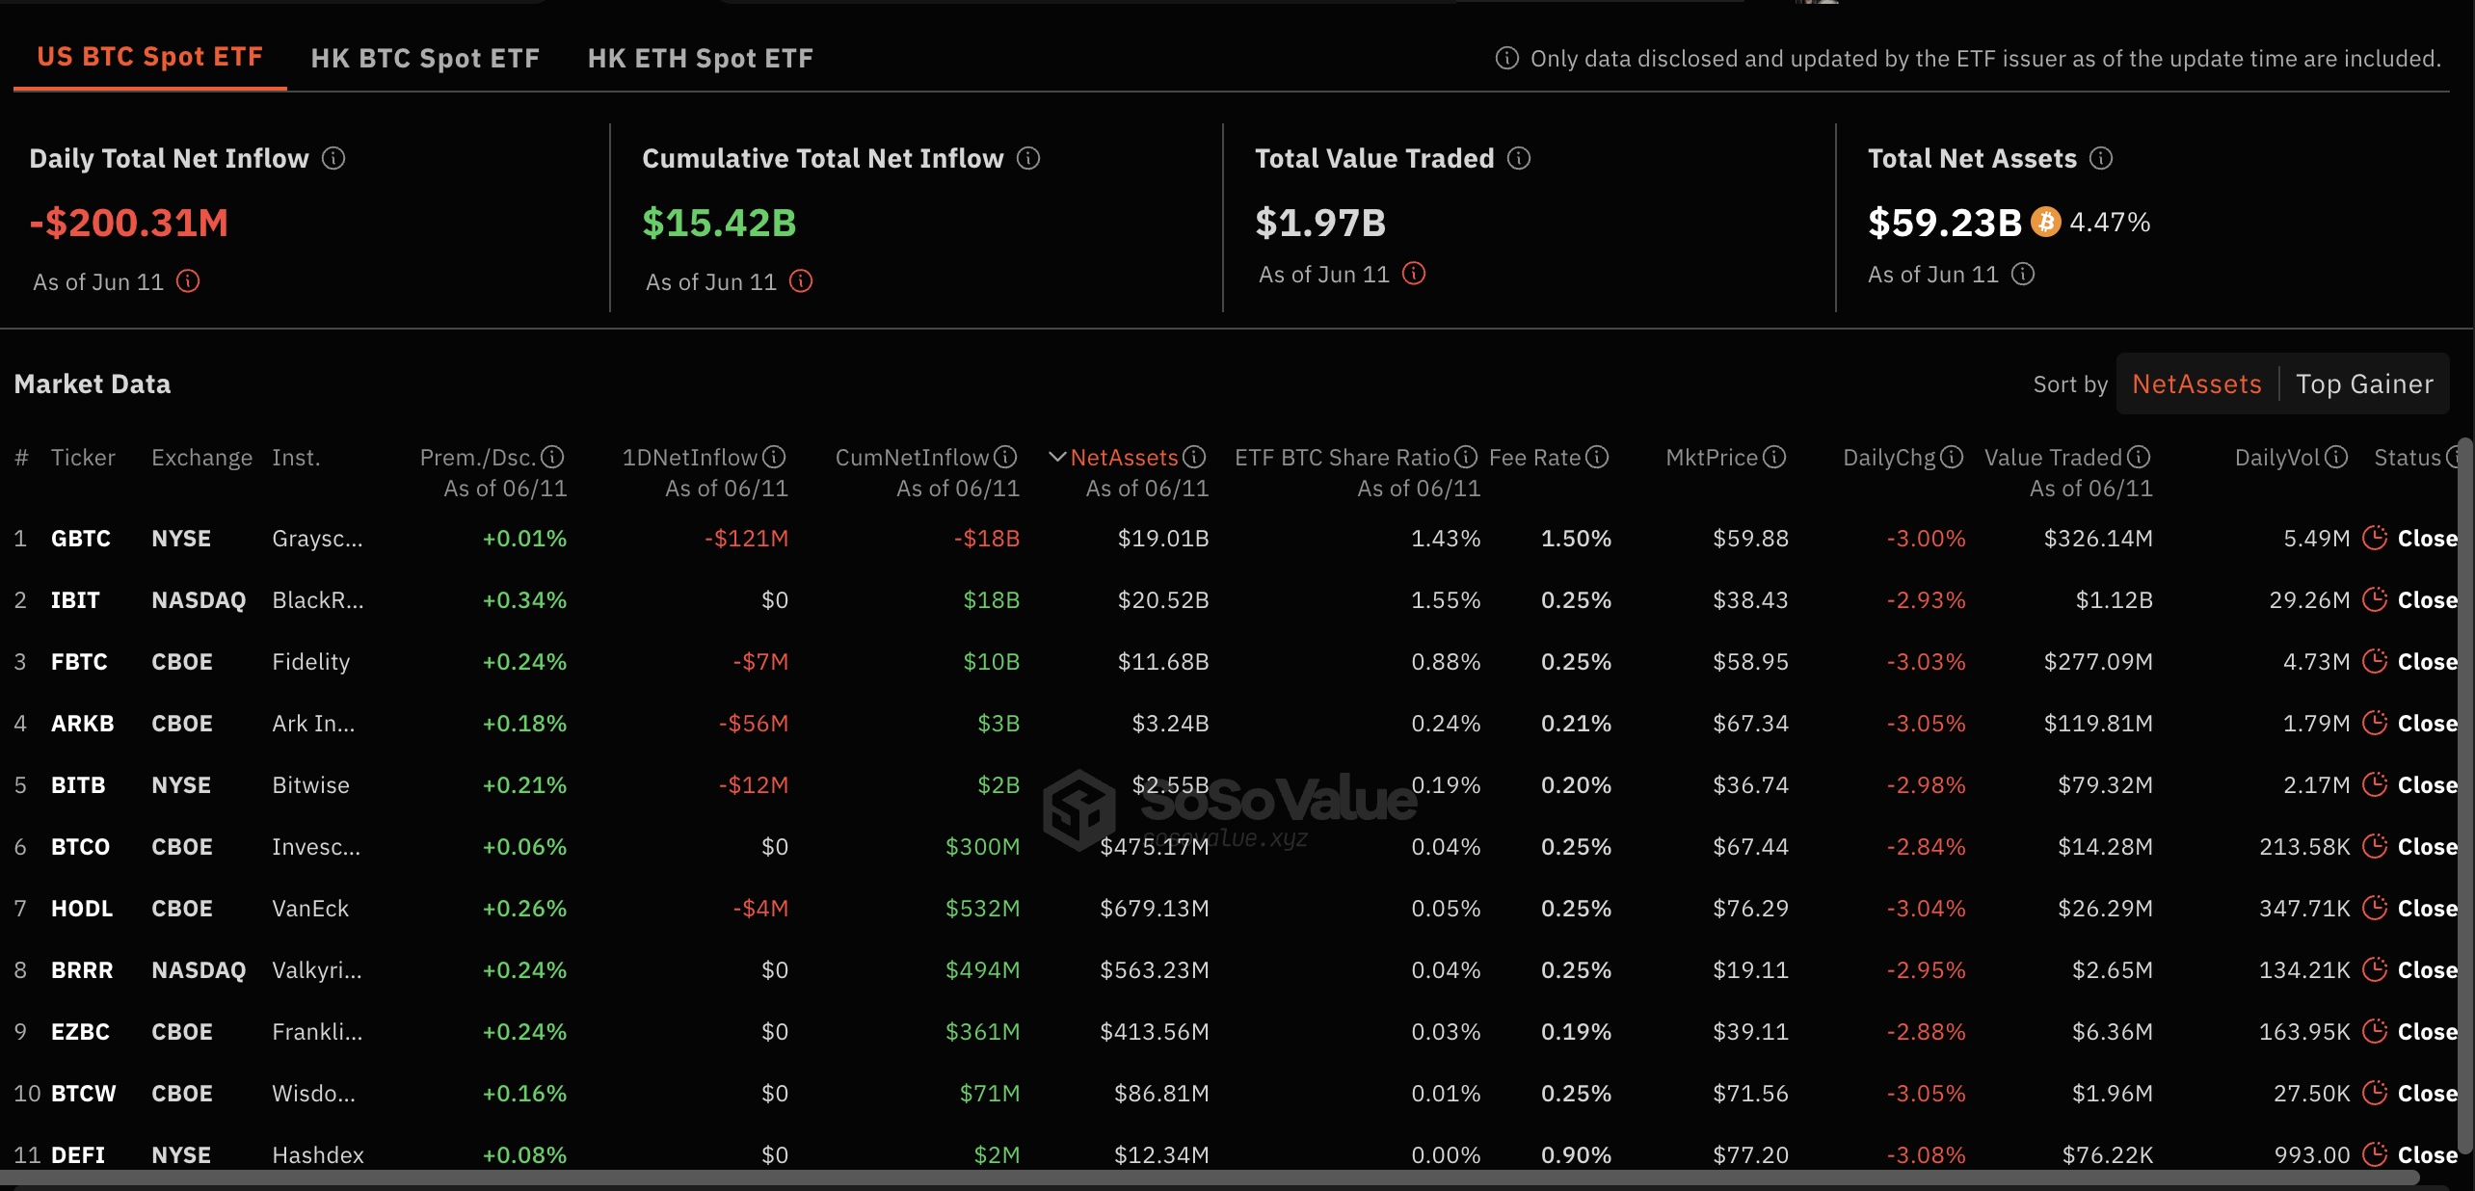Image resolution: width=2475 pixels, height=1191 pixels.
Task: Sort market data by NetAssets button
Action: coord(2196,384)
